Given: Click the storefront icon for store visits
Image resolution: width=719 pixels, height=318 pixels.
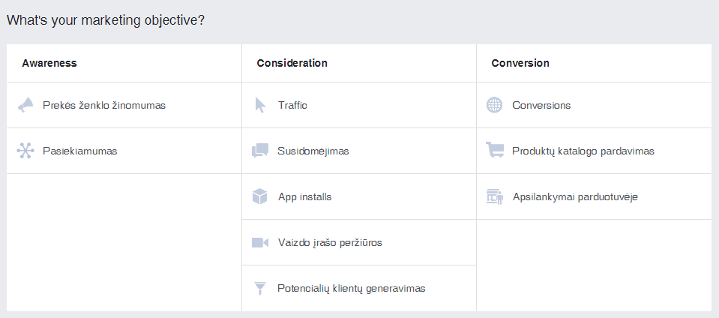Looking at the screenshot, I should (x=494, y=196).
